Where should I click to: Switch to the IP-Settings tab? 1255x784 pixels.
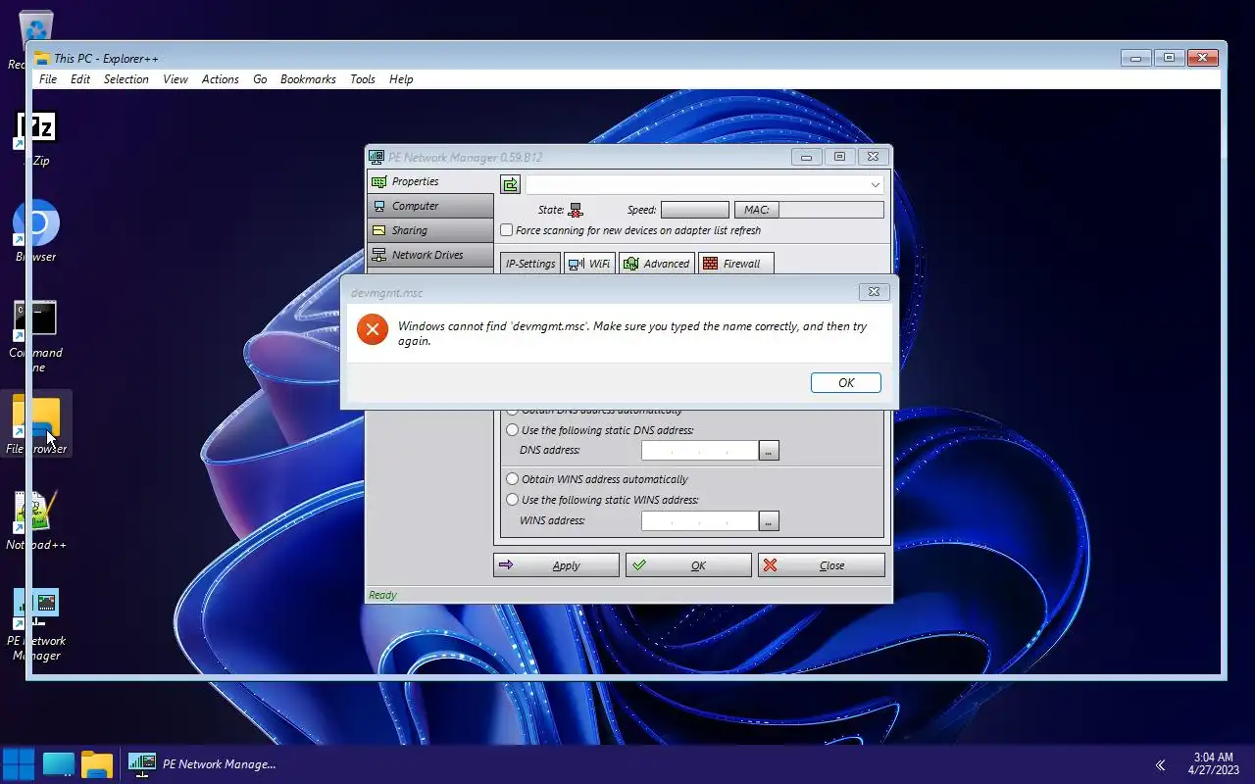tap(530, 264)
